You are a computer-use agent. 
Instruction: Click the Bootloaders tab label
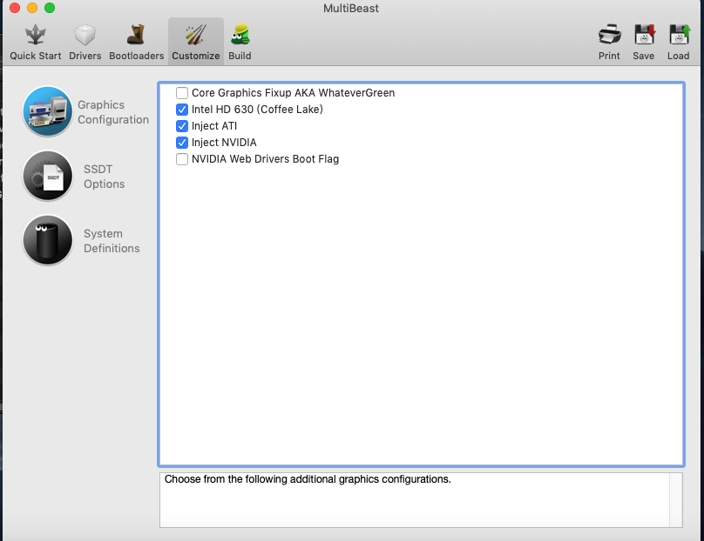137,56
